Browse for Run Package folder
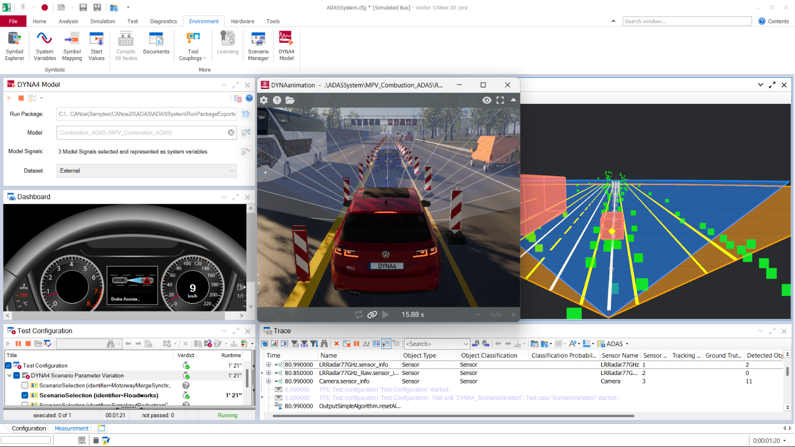795x447 pixels. click(245, 114)
